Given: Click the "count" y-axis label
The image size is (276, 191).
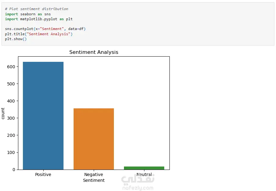Looking at the screenshot, I should point(3,113).
